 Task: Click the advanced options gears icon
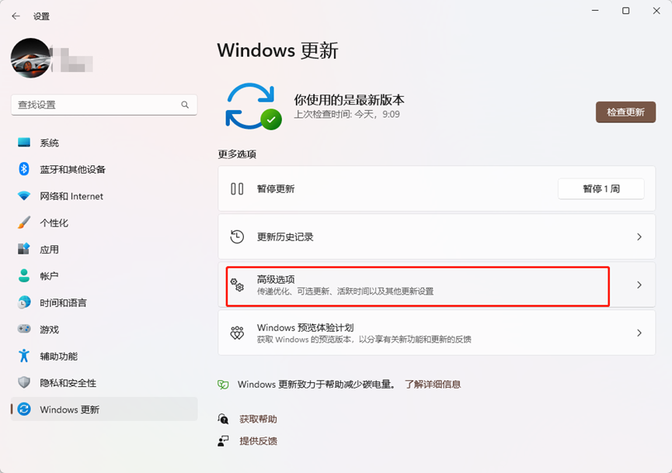(x=238, y=285)
